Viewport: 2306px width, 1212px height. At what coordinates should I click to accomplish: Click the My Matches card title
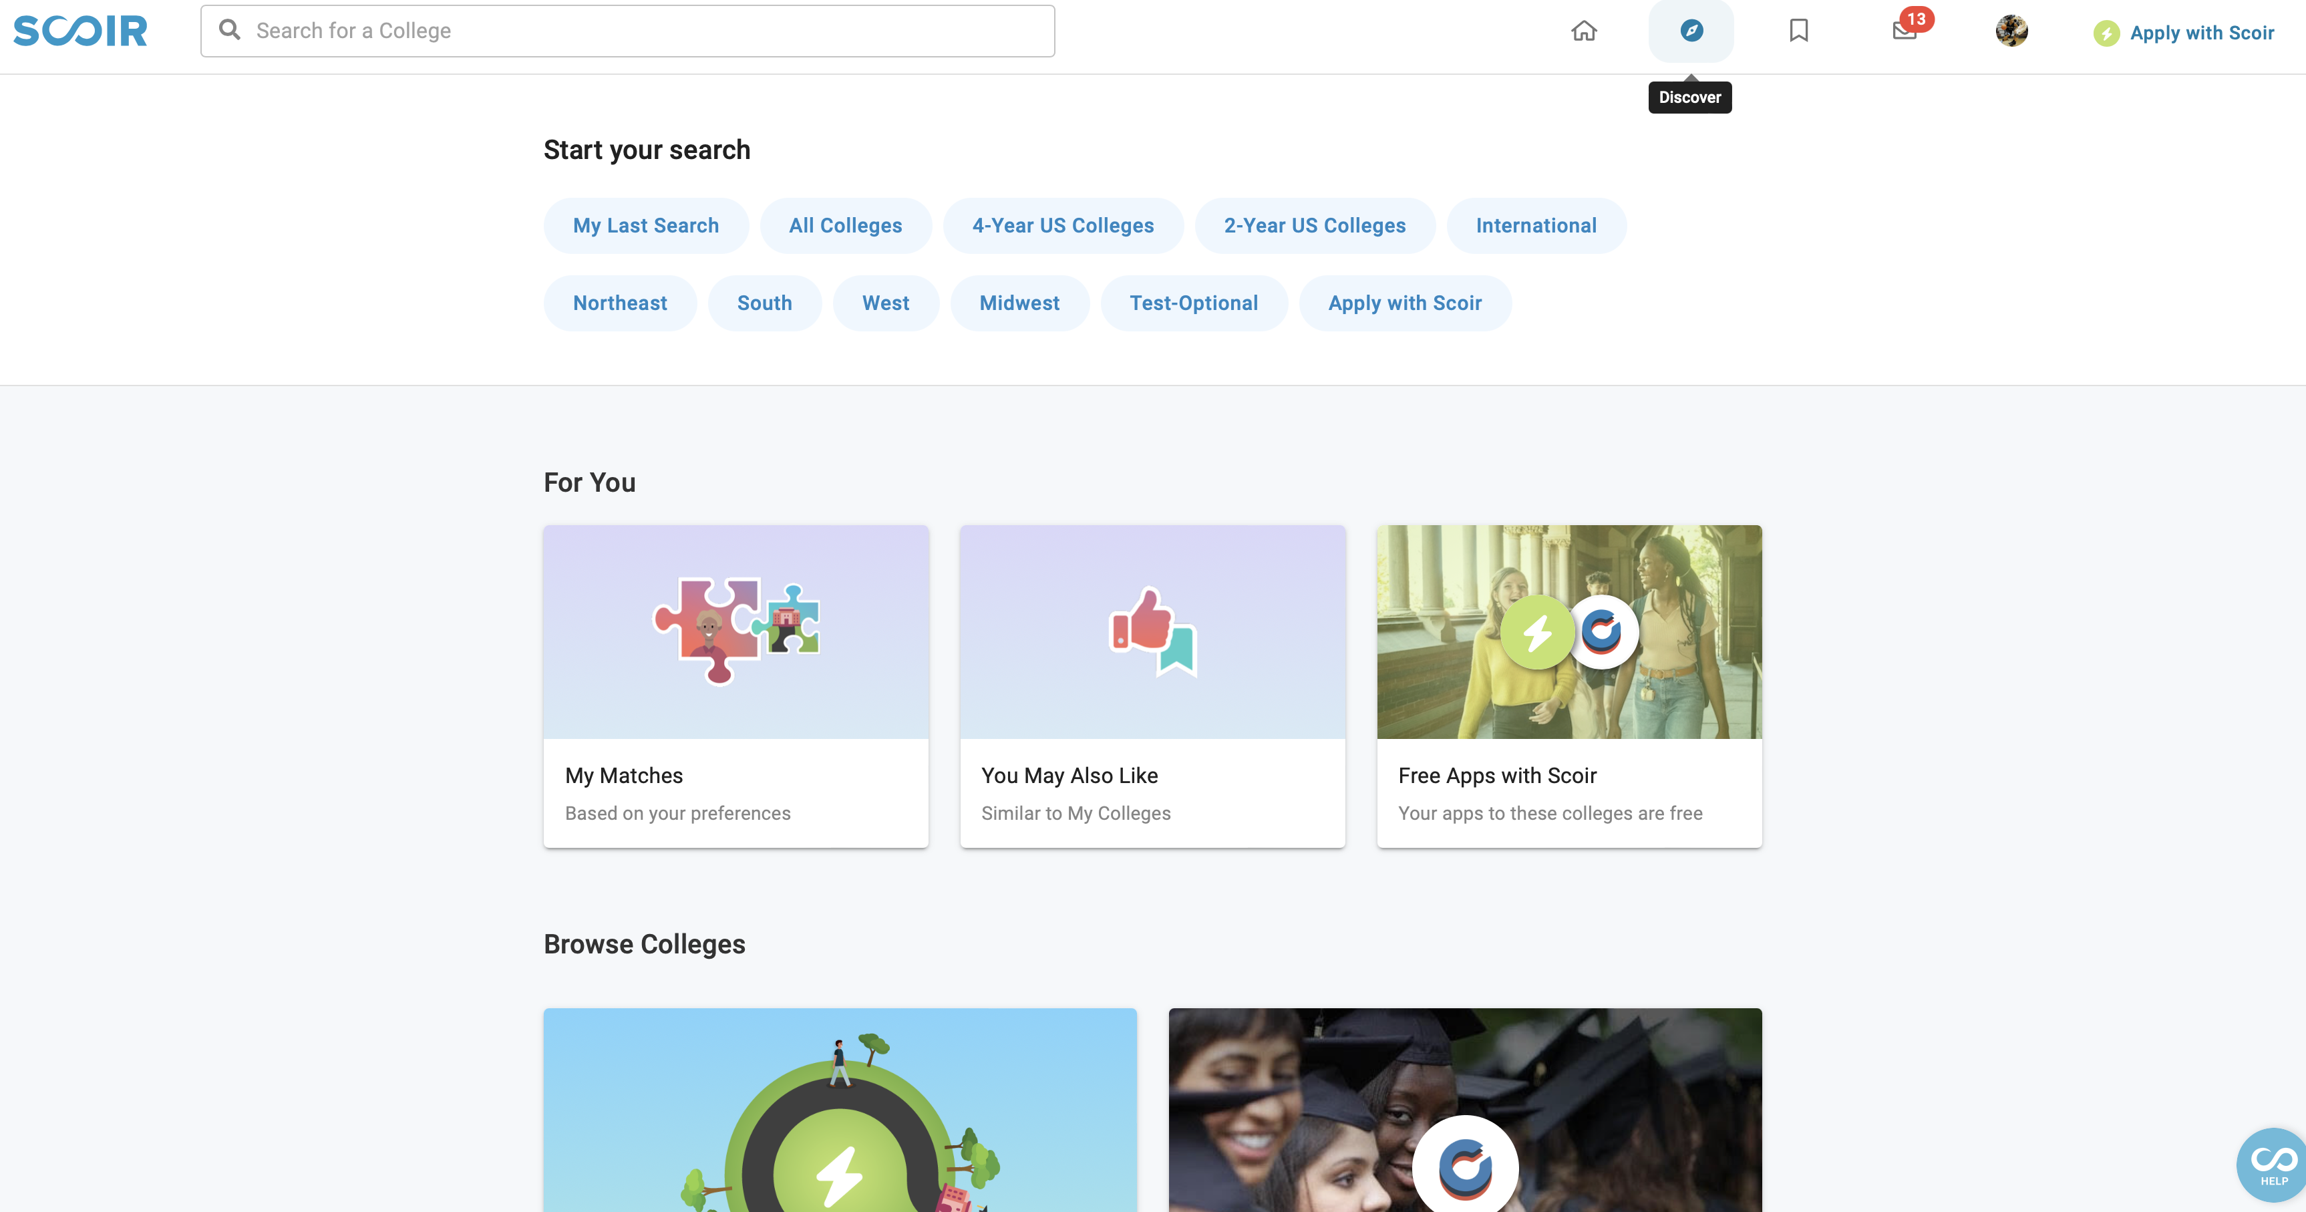click(x=624, y=775)
